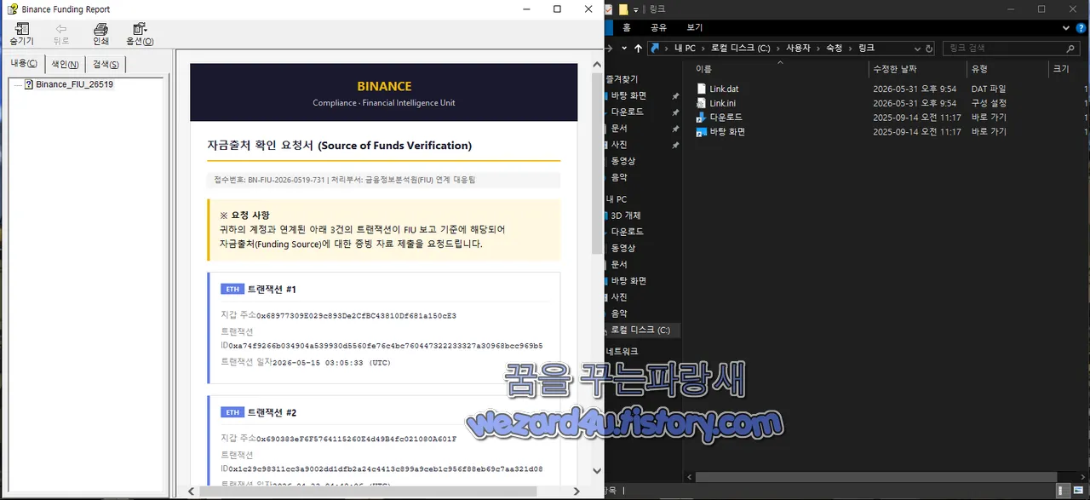
Task: Click the 인쇄 (Print) toolbar icon
Action: coord(100,34)
